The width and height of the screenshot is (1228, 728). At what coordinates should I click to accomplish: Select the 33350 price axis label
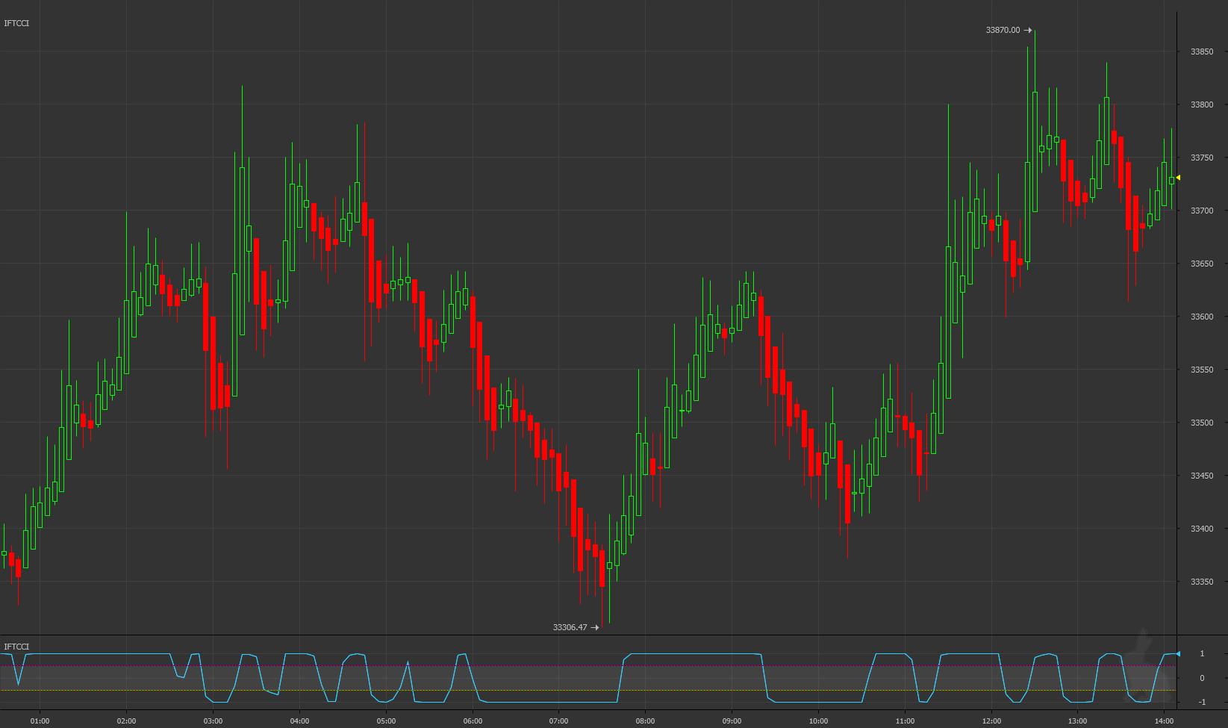click(1202, 582)
